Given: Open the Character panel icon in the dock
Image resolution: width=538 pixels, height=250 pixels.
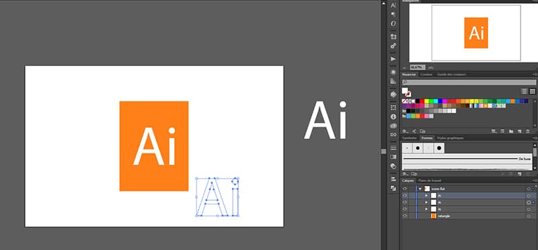Looking at the screenshot, I should (x=393, y=5).
